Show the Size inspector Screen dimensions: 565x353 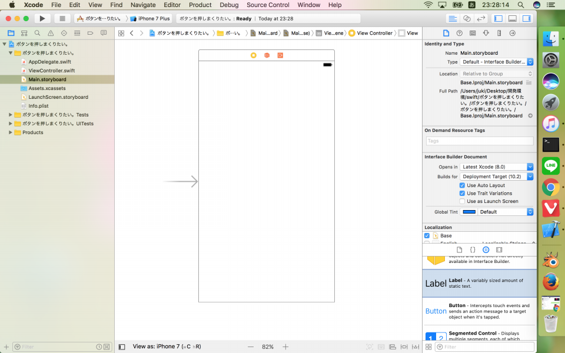pos(499,33)
